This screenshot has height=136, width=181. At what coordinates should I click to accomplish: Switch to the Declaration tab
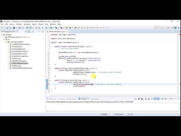(x=72, y=99)
